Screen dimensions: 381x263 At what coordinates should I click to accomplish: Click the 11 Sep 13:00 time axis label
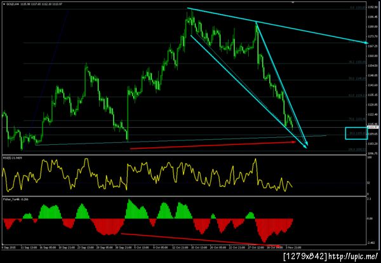point(29,248)
